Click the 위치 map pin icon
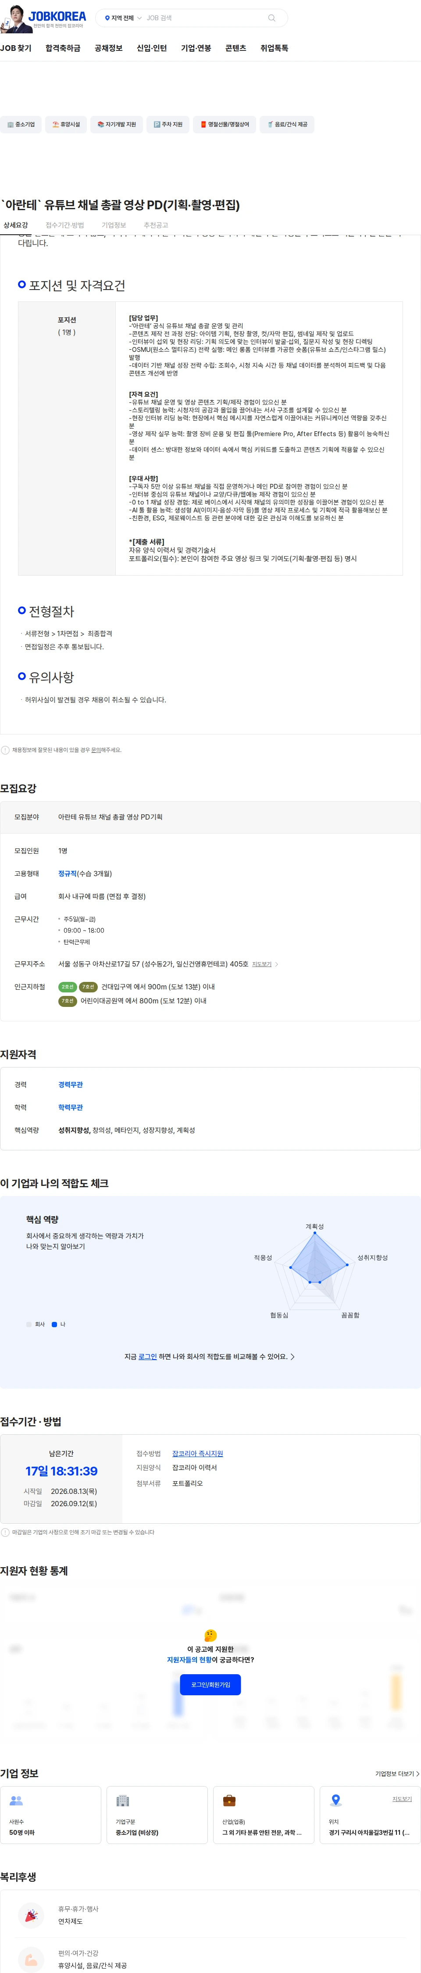The image size is (421, 1973). click(x=335, y=1800)
